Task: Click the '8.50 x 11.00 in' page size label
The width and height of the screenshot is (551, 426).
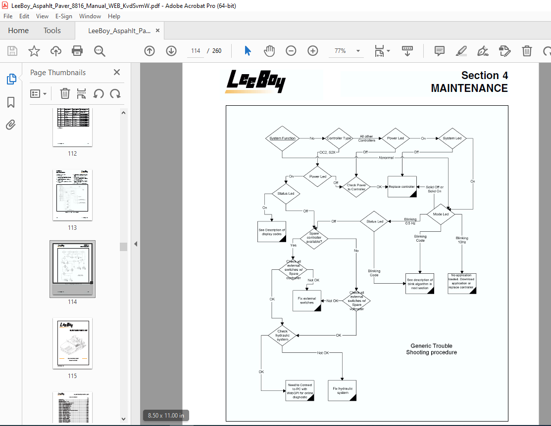Action: click(x=166, y=416)
